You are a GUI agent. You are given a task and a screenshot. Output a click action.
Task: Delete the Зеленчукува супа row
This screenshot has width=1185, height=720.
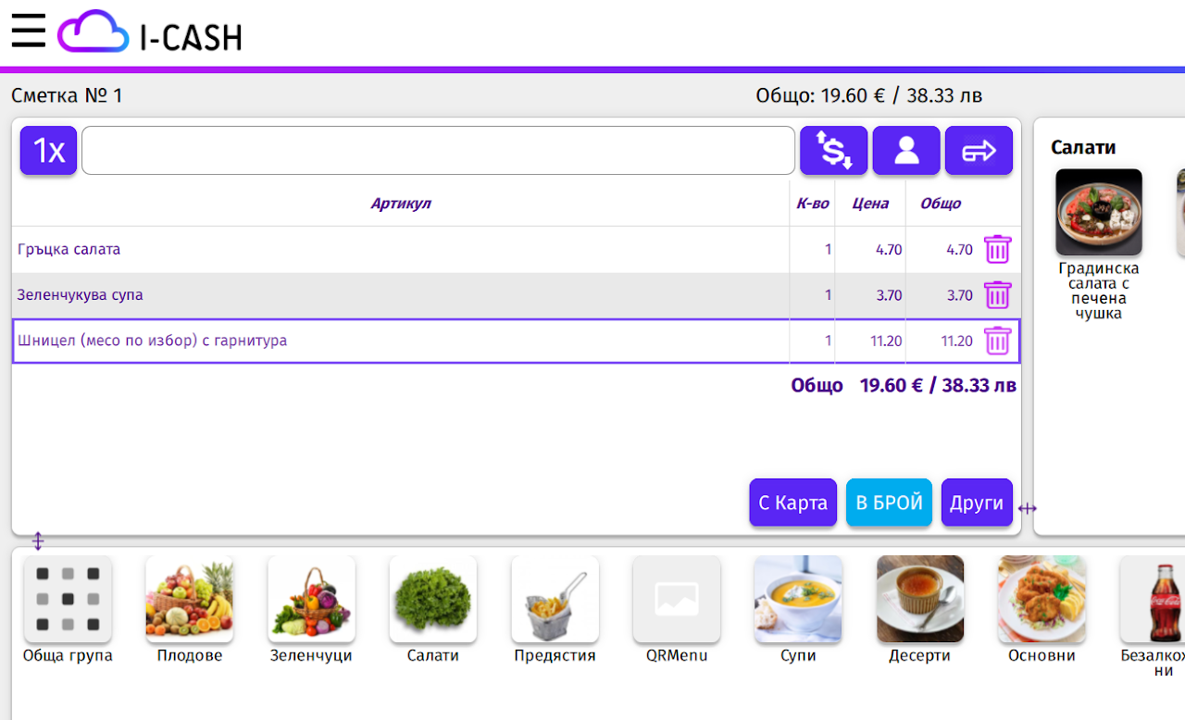[997, 295]
